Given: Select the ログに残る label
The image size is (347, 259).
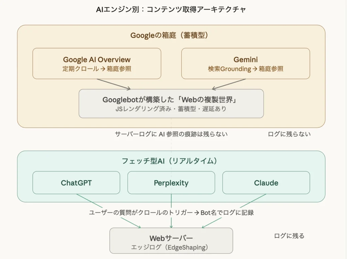Looking at the screenshot, I should coord(289,236).
